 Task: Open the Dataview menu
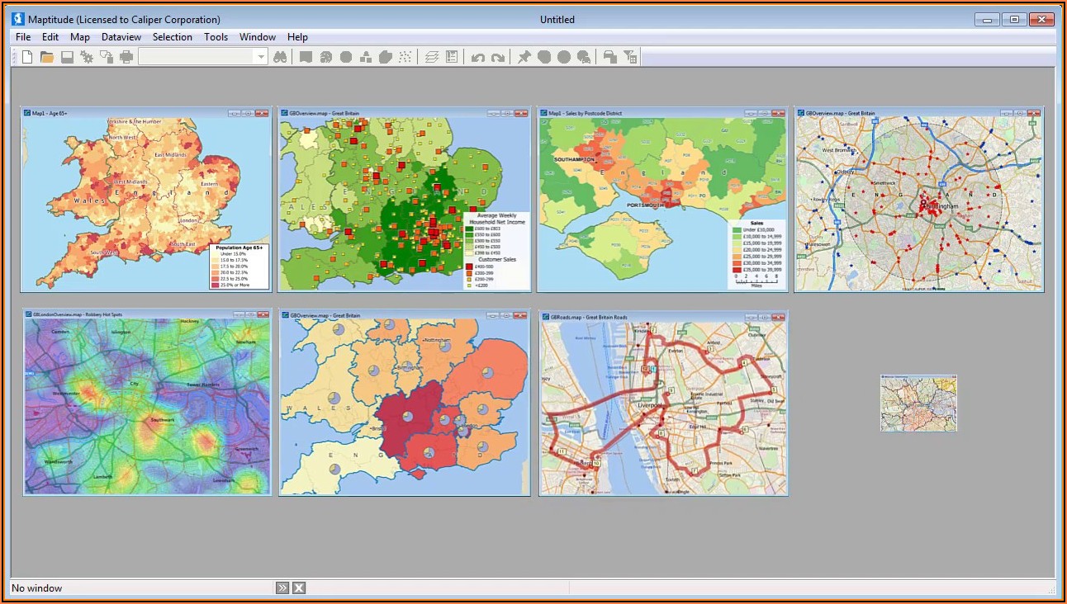121,37
